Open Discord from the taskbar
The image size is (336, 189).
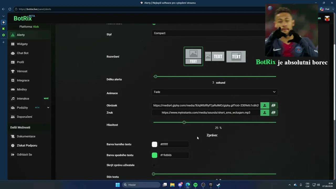click(180, 185)
